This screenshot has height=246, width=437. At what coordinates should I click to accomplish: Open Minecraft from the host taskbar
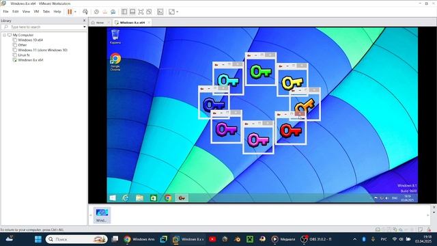[x=250, y=239]
